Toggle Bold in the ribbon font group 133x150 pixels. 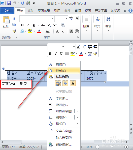pos(22,25)
